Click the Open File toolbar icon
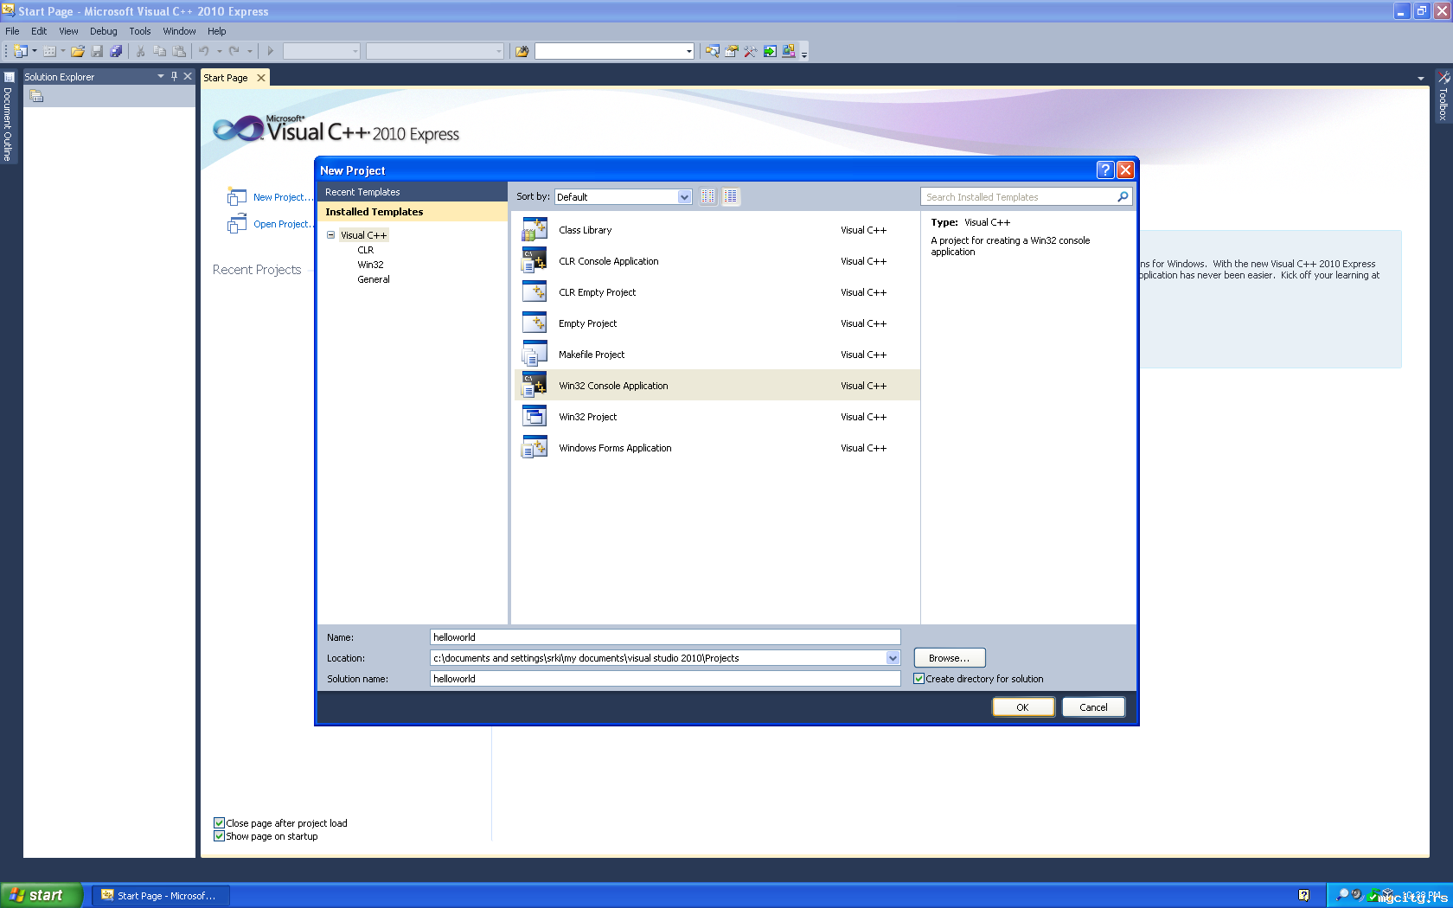1453x908 pixels. tap(78, 51)
